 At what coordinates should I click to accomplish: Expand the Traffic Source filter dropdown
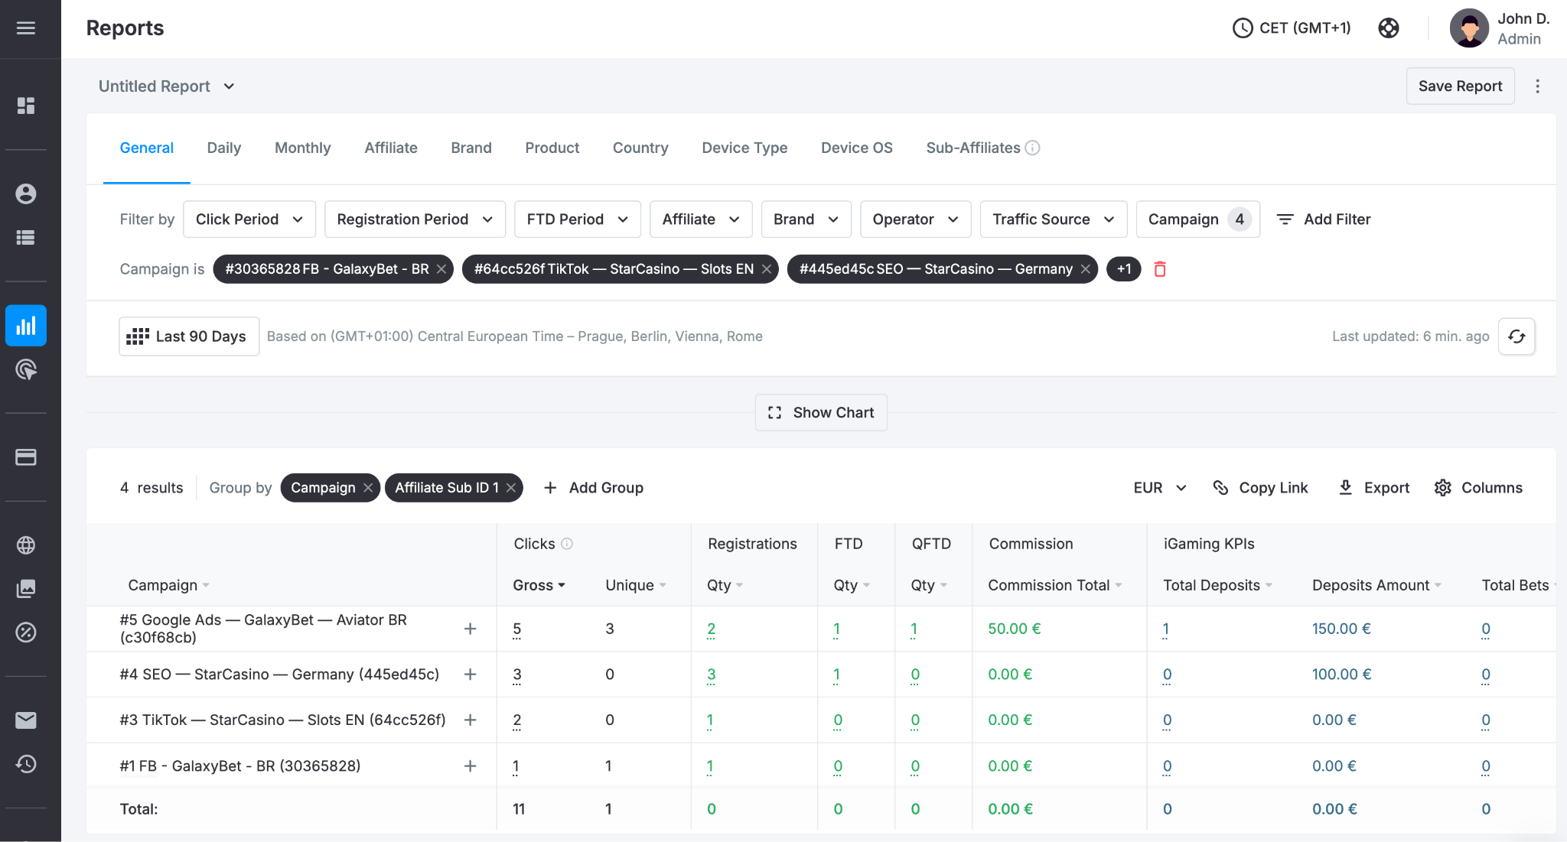click(x=1054, y=219)
